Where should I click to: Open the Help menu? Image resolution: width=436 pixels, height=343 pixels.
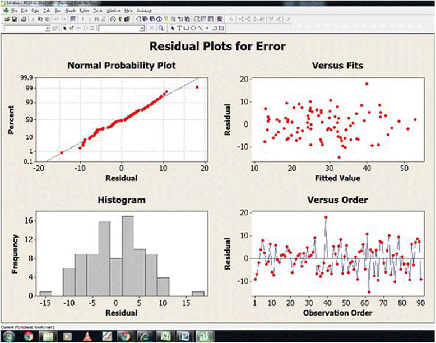click(128, 11)
